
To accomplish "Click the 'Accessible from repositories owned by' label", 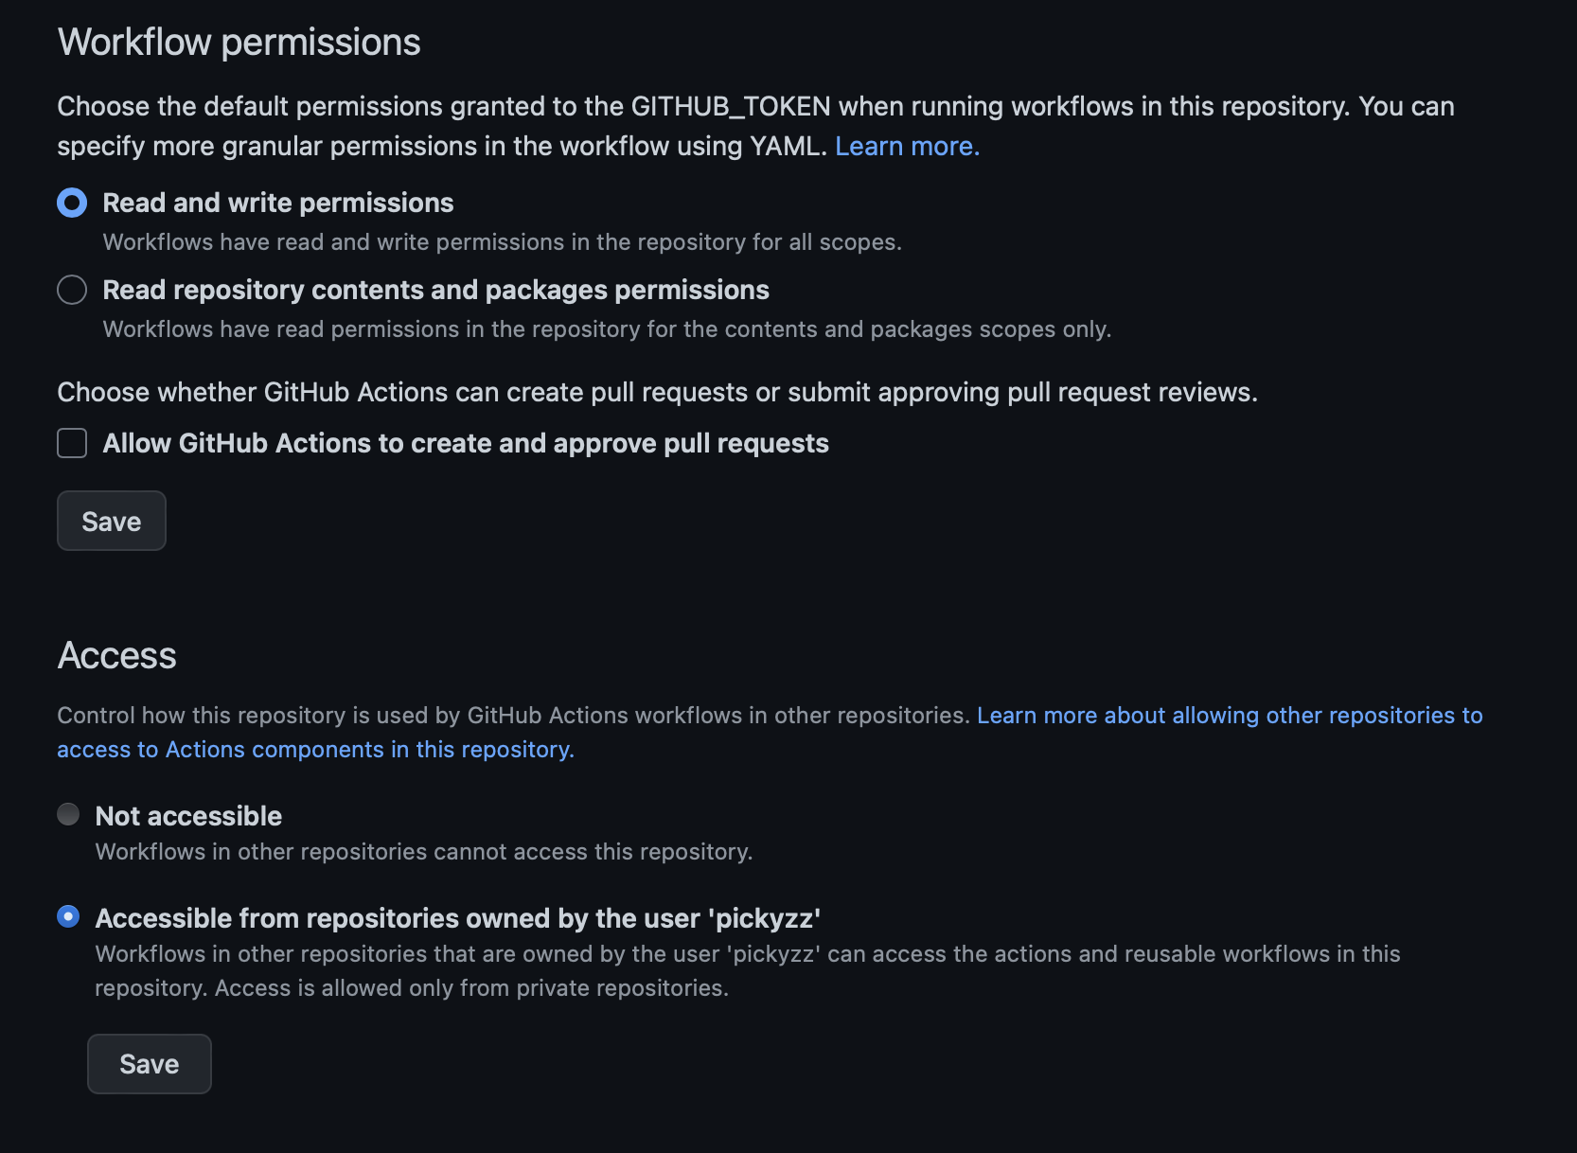I will (x=457, y=918).
